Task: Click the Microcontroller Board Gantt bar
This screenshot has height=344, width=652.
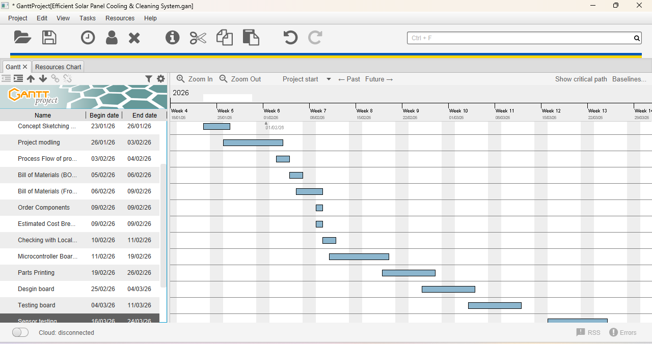Action: point(359,257)
